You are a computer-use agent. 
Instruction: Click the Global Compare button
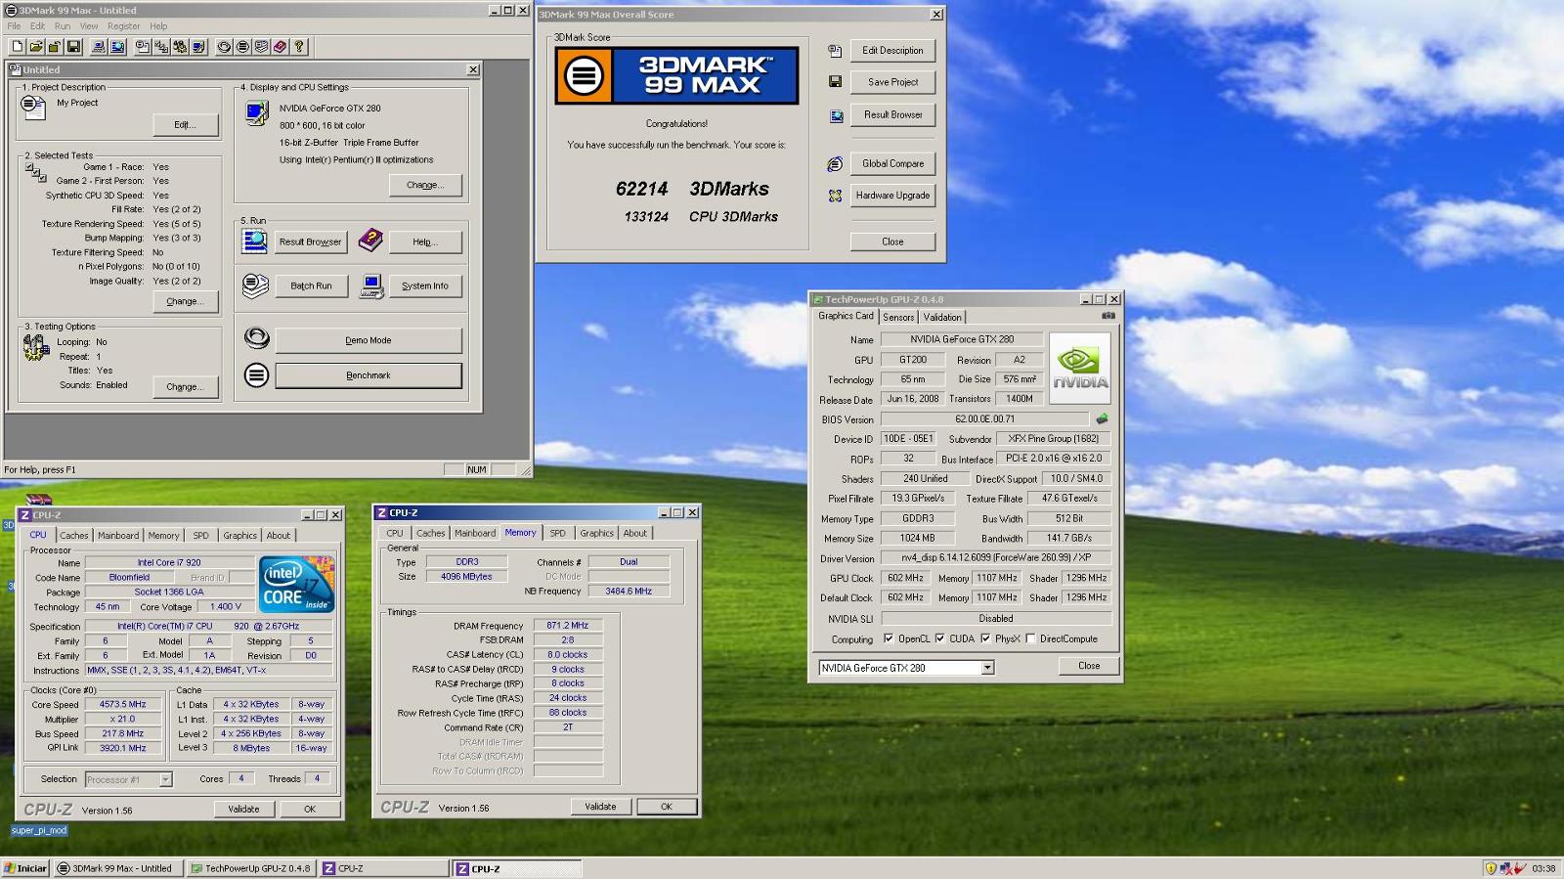tap(892, 163)
